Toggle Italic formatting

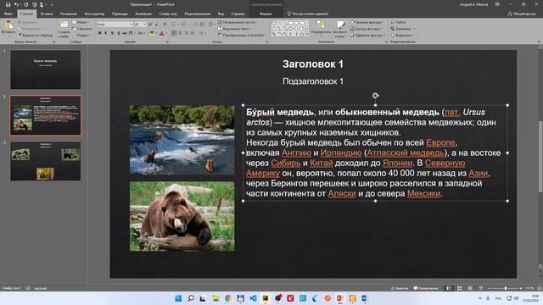pyautogui.click(x=105, y=33)
